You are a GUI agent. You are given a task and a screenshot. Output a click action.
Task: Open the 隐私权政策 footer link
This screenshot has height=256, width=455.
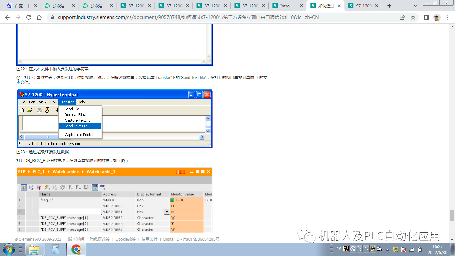pos(100,239)
